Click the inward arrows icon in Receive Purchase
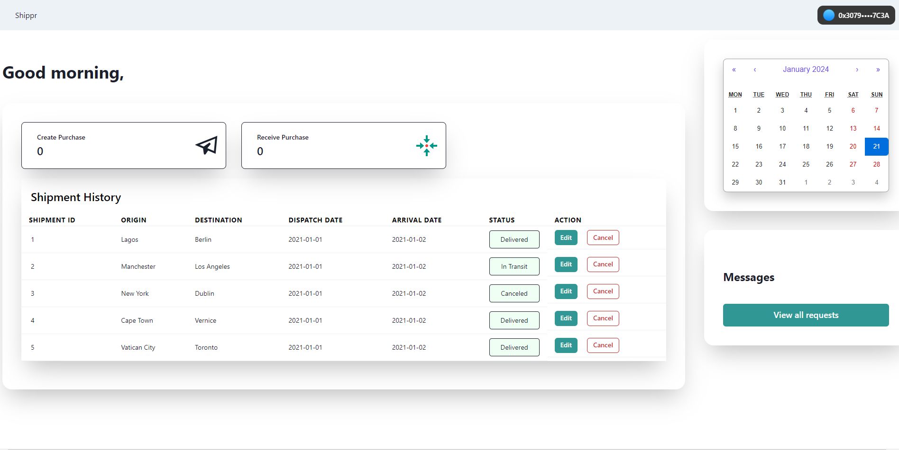The height and width of the screenshot is (450, 899). (427, 146)
